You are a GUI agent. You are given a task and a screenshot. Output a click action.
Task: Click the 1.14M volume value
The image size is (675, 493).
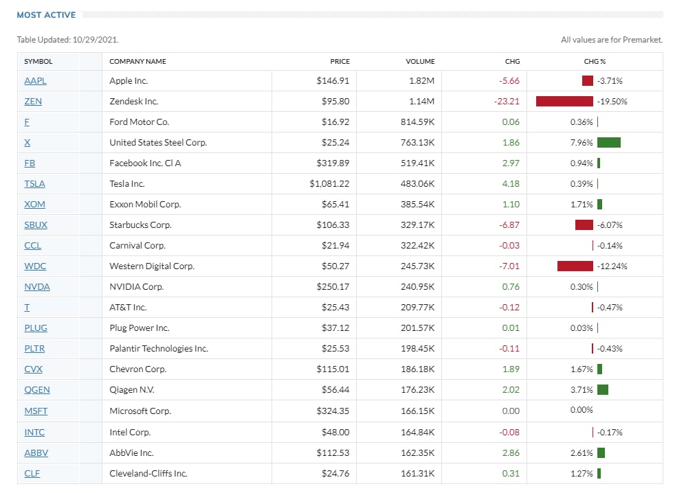click(421, 102)
